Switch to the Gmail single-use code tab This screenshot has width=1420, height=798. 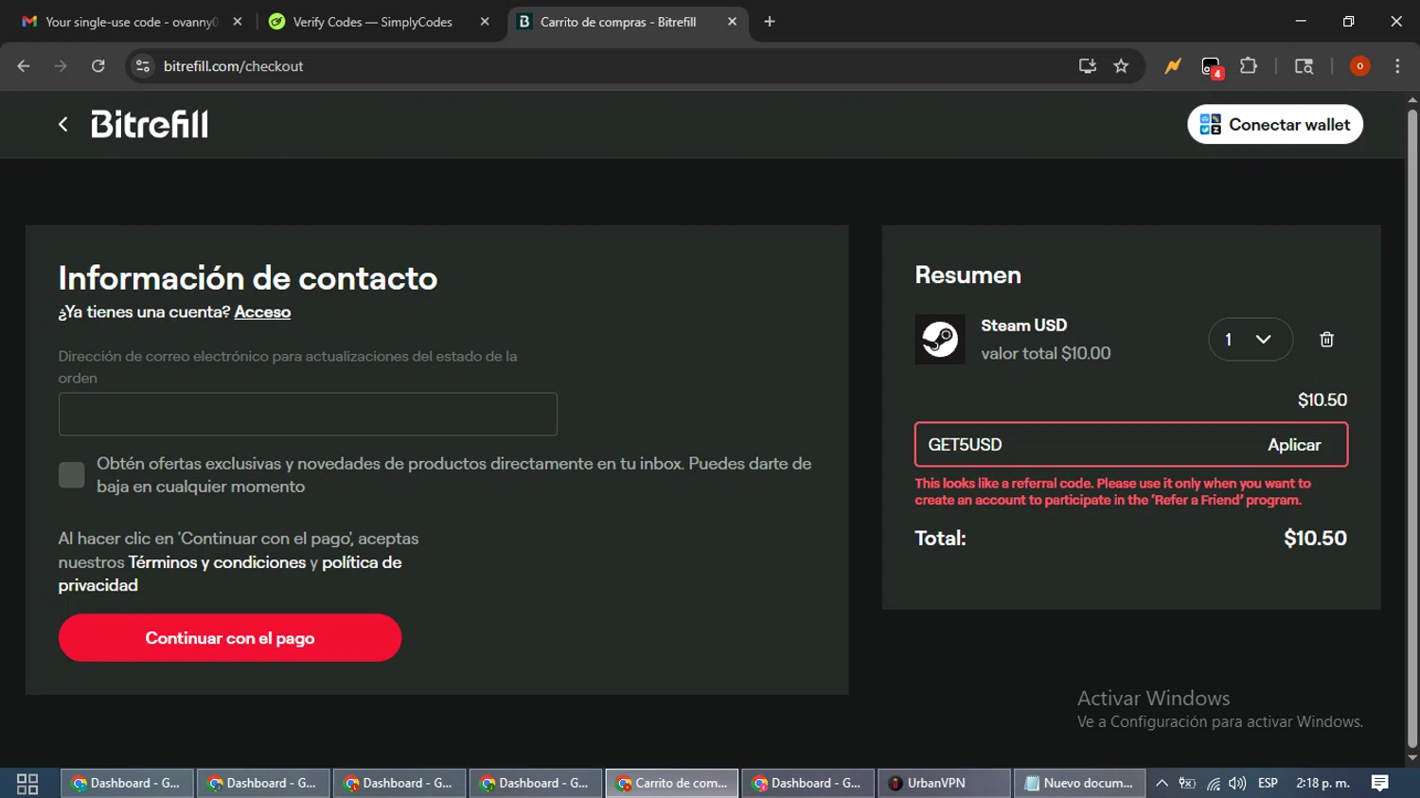(x=133, y=22)
